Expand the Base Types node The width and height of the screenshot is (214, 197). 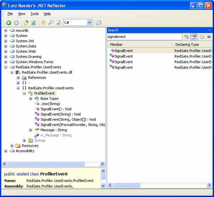pyautogui.click(x=31, y=99)
